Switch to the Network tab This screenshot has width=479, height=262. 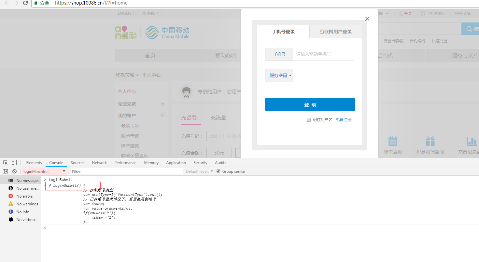pyautogui.click(x=99, y=163)
